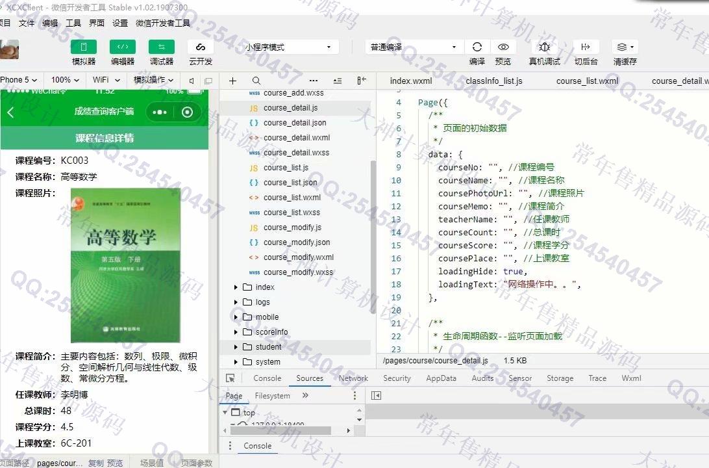This screenshot has height=468, width=709.
Task: Toggle the editor (编辑器) panel
Action: click(123, 47)
